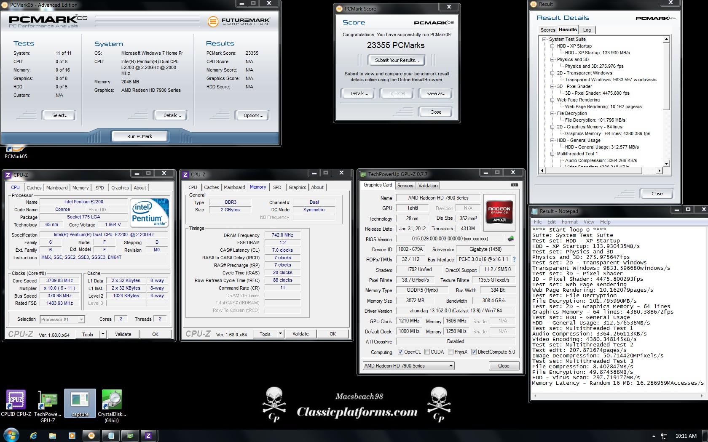The width and height of the screenshot is (708, 442).
Task: Open Tools dropdown arrow in CPU-Z memory window
Action: (280, 334)
